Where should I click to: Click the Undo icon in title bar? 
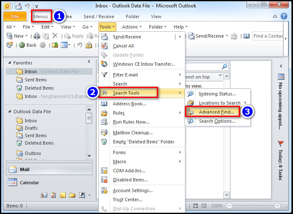pos(27,6)
